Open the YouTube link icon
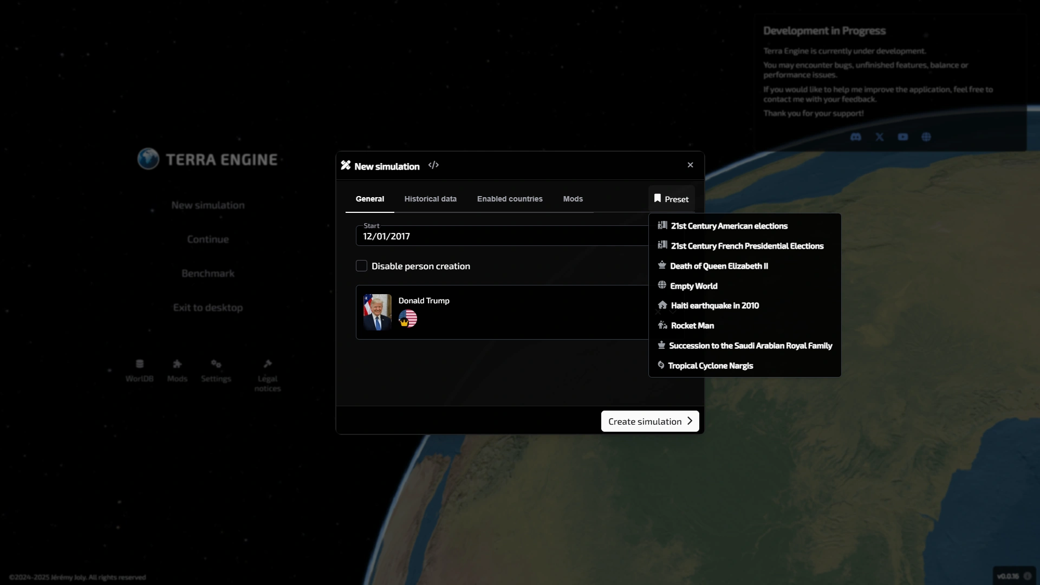 pyautogui.click(x=903, y=137)
